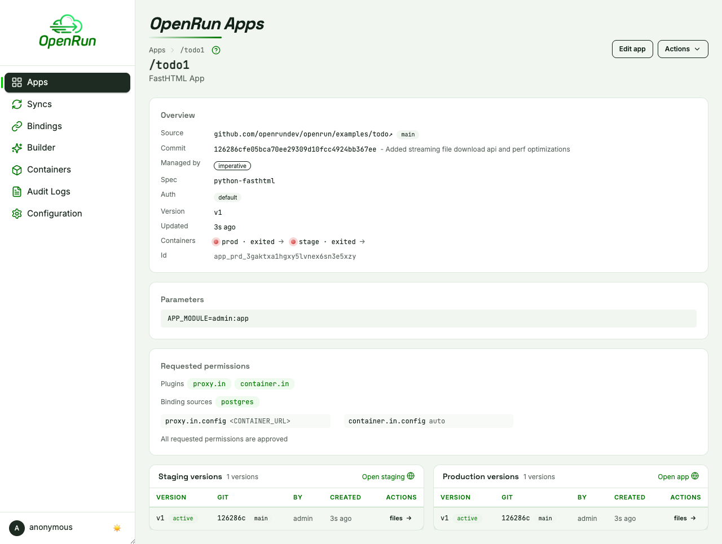This screenshot has height=544, width=722.
Task: Click the imperative managed-by badge
Action: pos(232,166)
